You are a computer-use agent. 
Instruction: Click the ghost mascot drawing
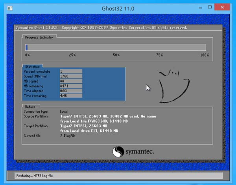tap(174, 86)
